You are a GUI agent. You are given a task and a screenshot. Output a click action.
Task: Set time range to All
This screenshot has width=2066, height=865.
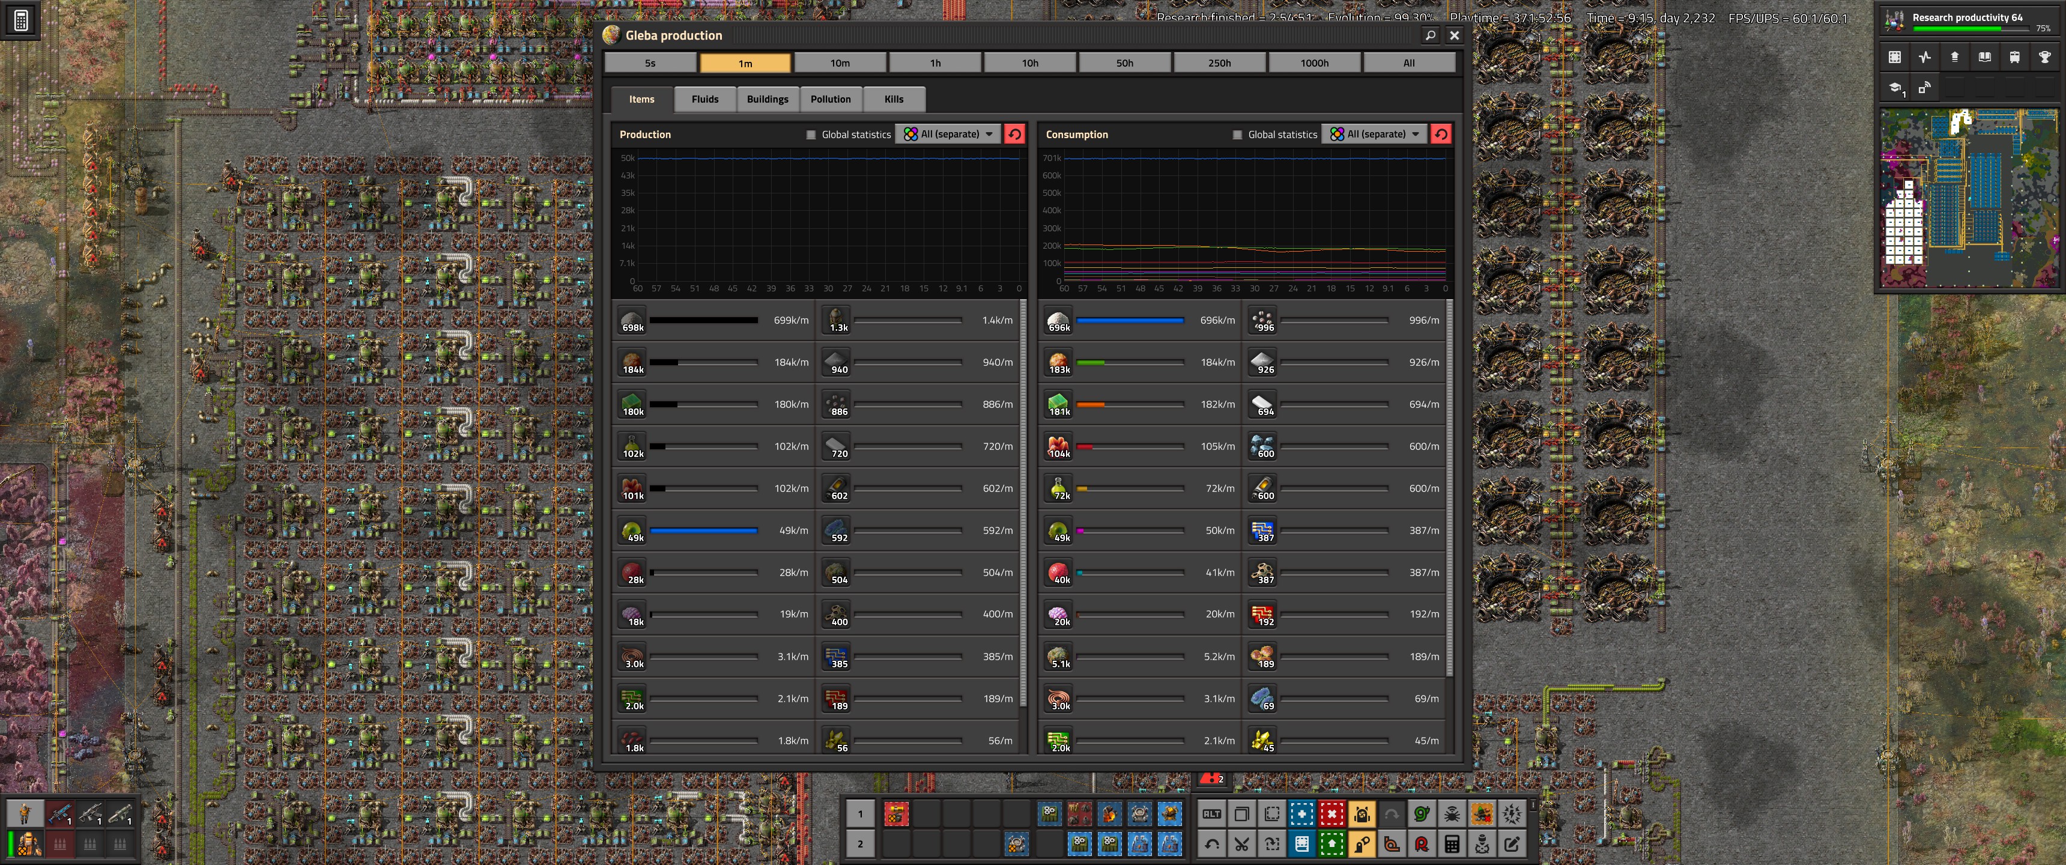[1409, 62]
